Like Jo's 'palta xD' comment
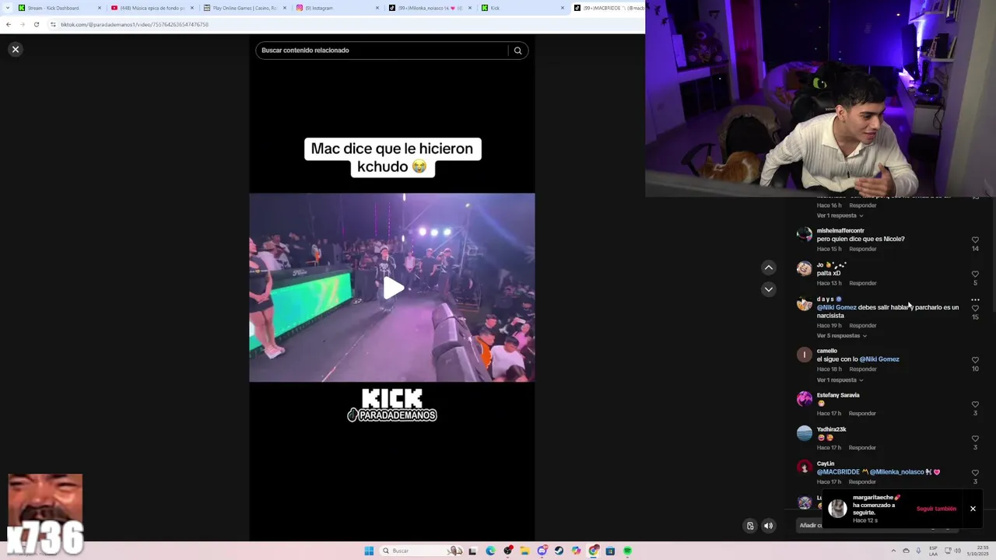This screenshot has height=560, width=996. pyautogui.click(x=975, y=275)
